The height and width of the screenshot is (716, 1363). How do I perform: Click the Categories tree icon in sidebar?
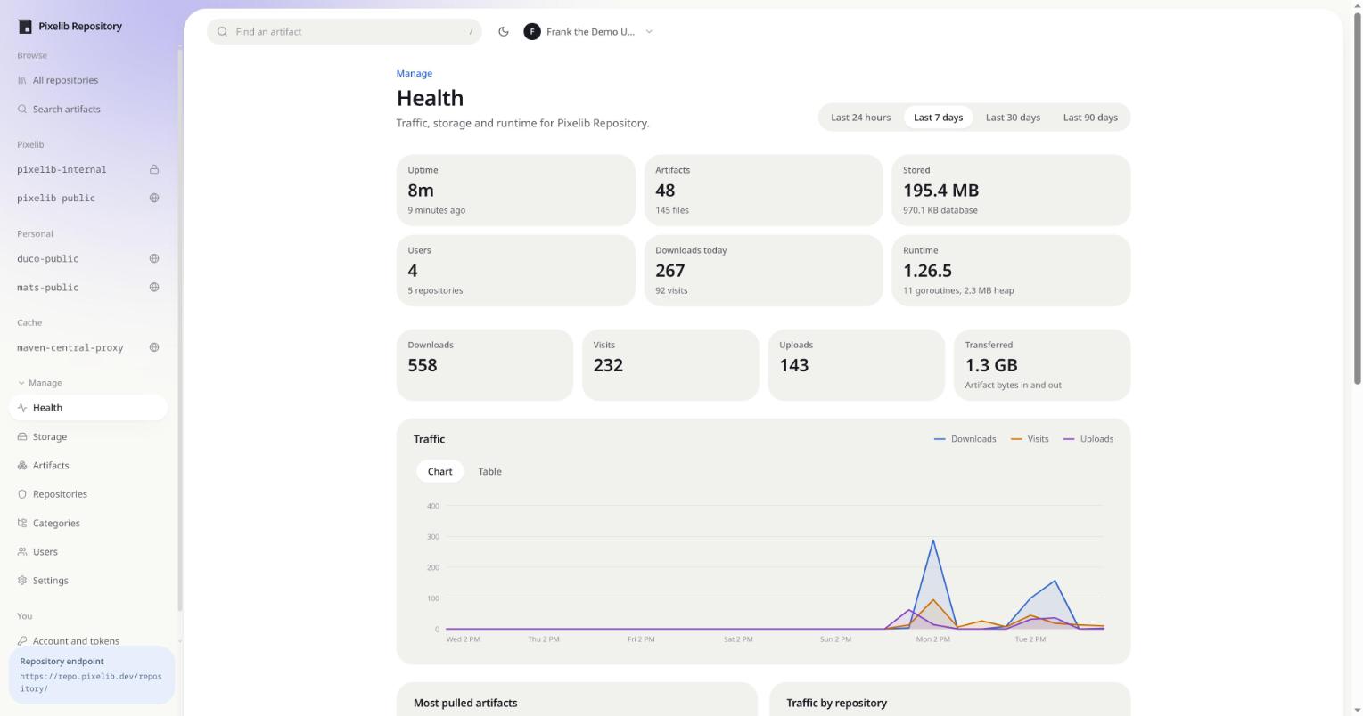(x=22, y=523)
